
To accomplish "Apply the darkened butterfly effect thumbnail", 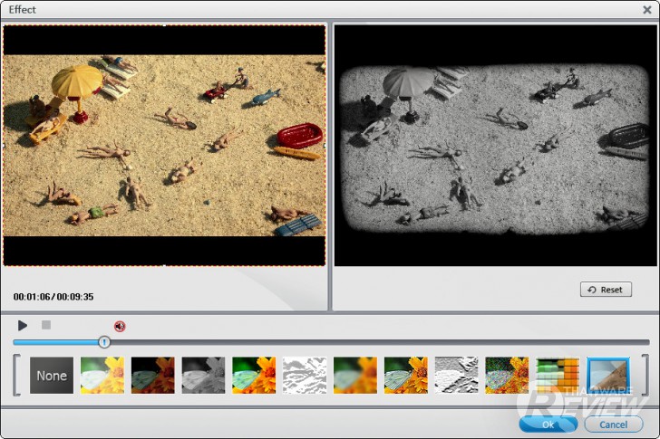I will tap(153, 375).
